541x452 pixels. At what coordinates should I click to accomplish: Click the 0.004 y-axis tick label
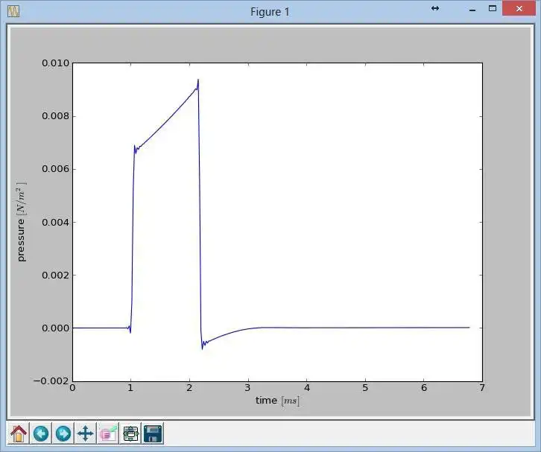tap(56, 222)
